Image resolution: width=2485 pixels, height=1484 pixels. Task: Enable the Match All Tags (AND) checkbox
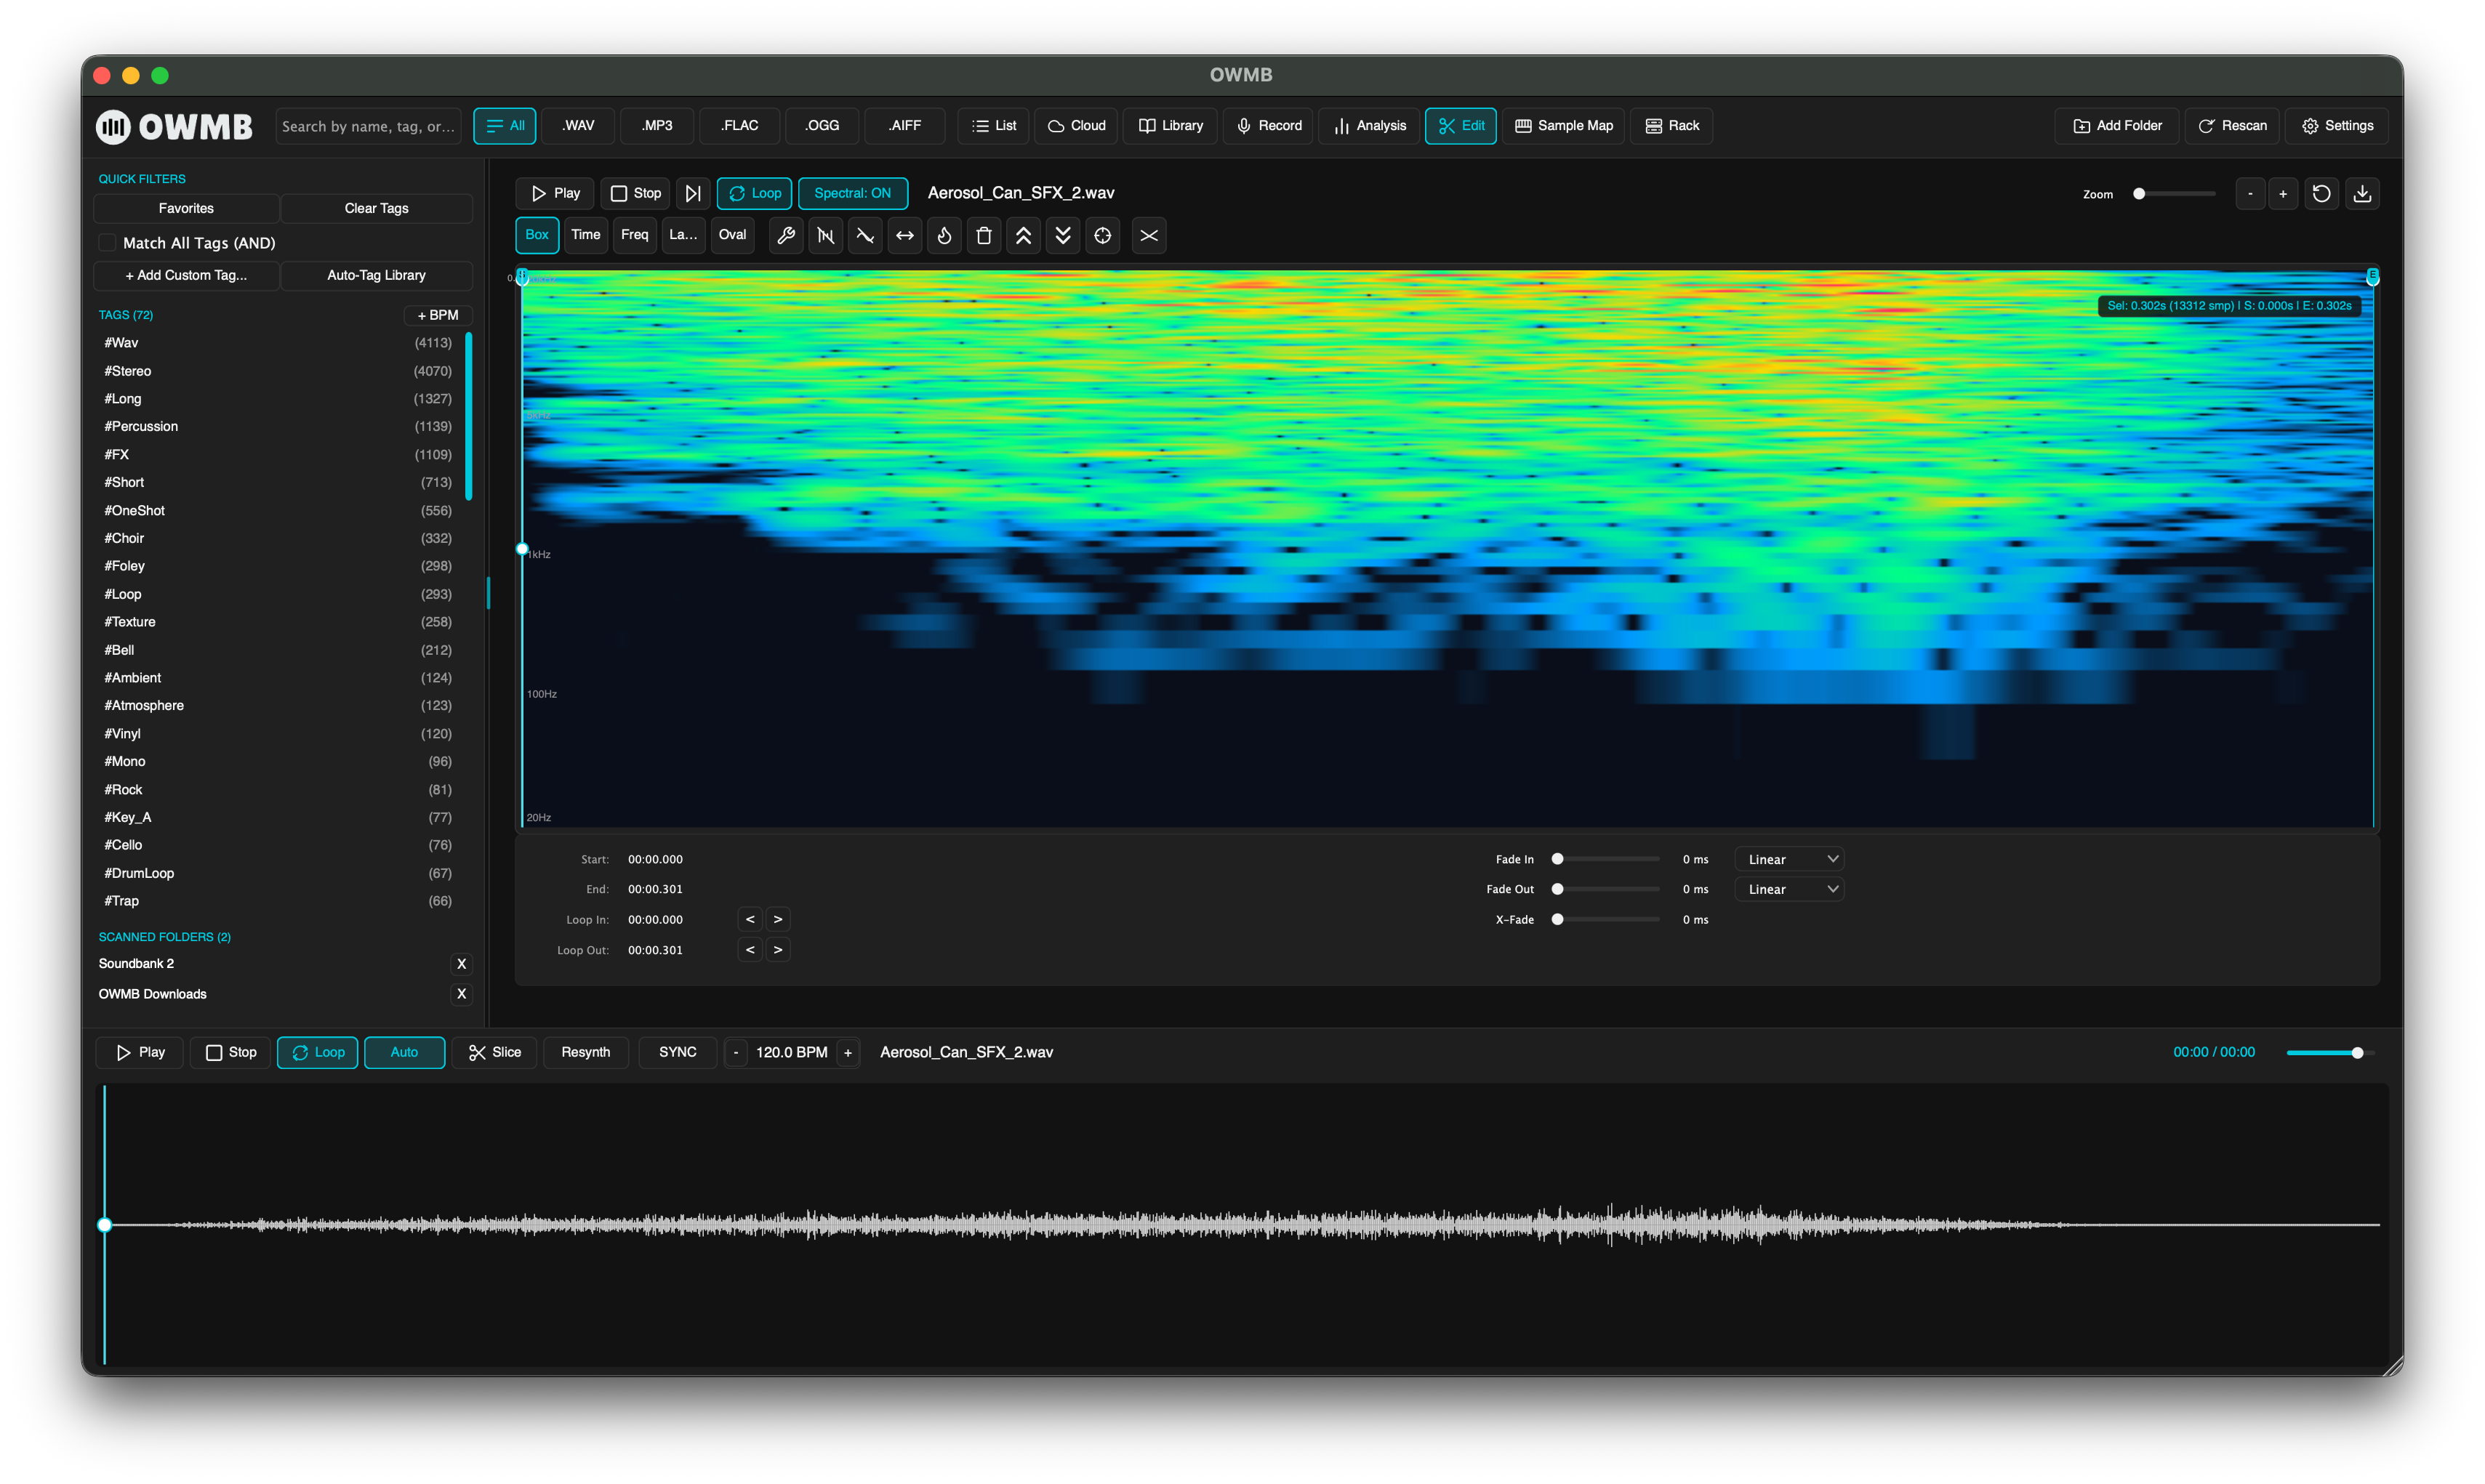pos(107,243)
